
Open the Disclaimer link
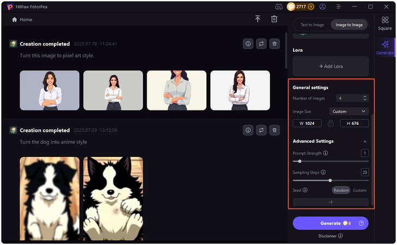pyautogui.click(x=331, y=236)
